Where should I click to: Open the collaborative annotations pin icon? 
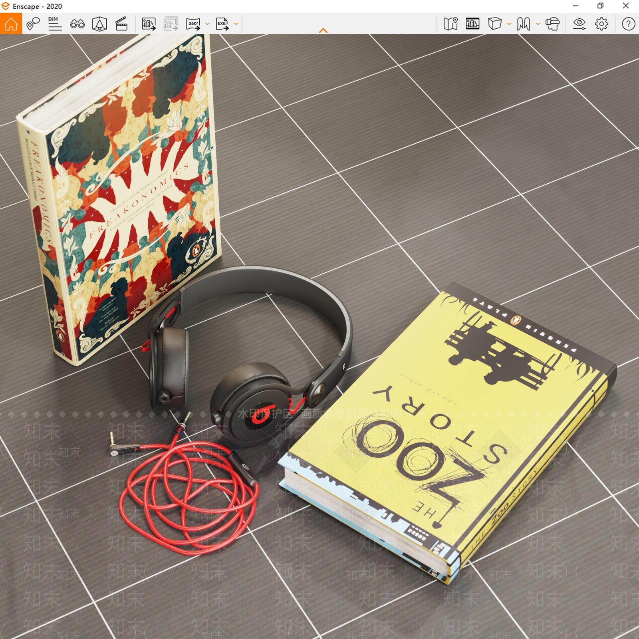pos(33,24)
